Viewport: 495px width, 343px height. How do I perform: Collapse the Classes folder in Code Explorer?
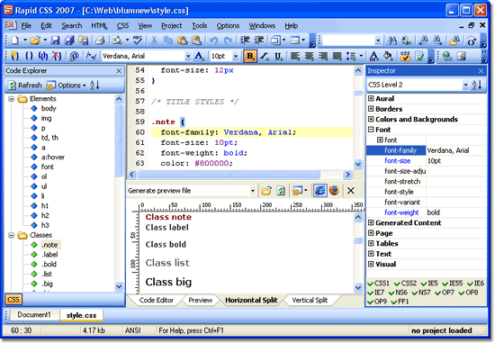coord(12,235)
